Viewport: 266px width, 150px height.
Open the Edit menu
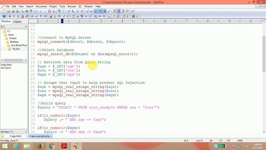(14, 7)
